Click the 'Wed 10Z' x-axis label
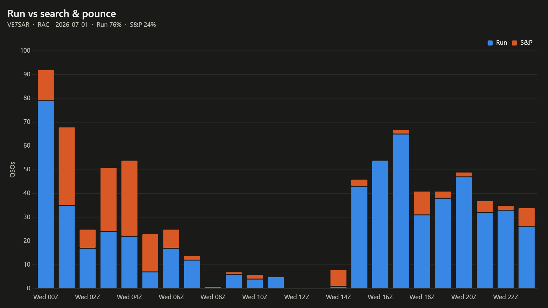 pos(255,297)
